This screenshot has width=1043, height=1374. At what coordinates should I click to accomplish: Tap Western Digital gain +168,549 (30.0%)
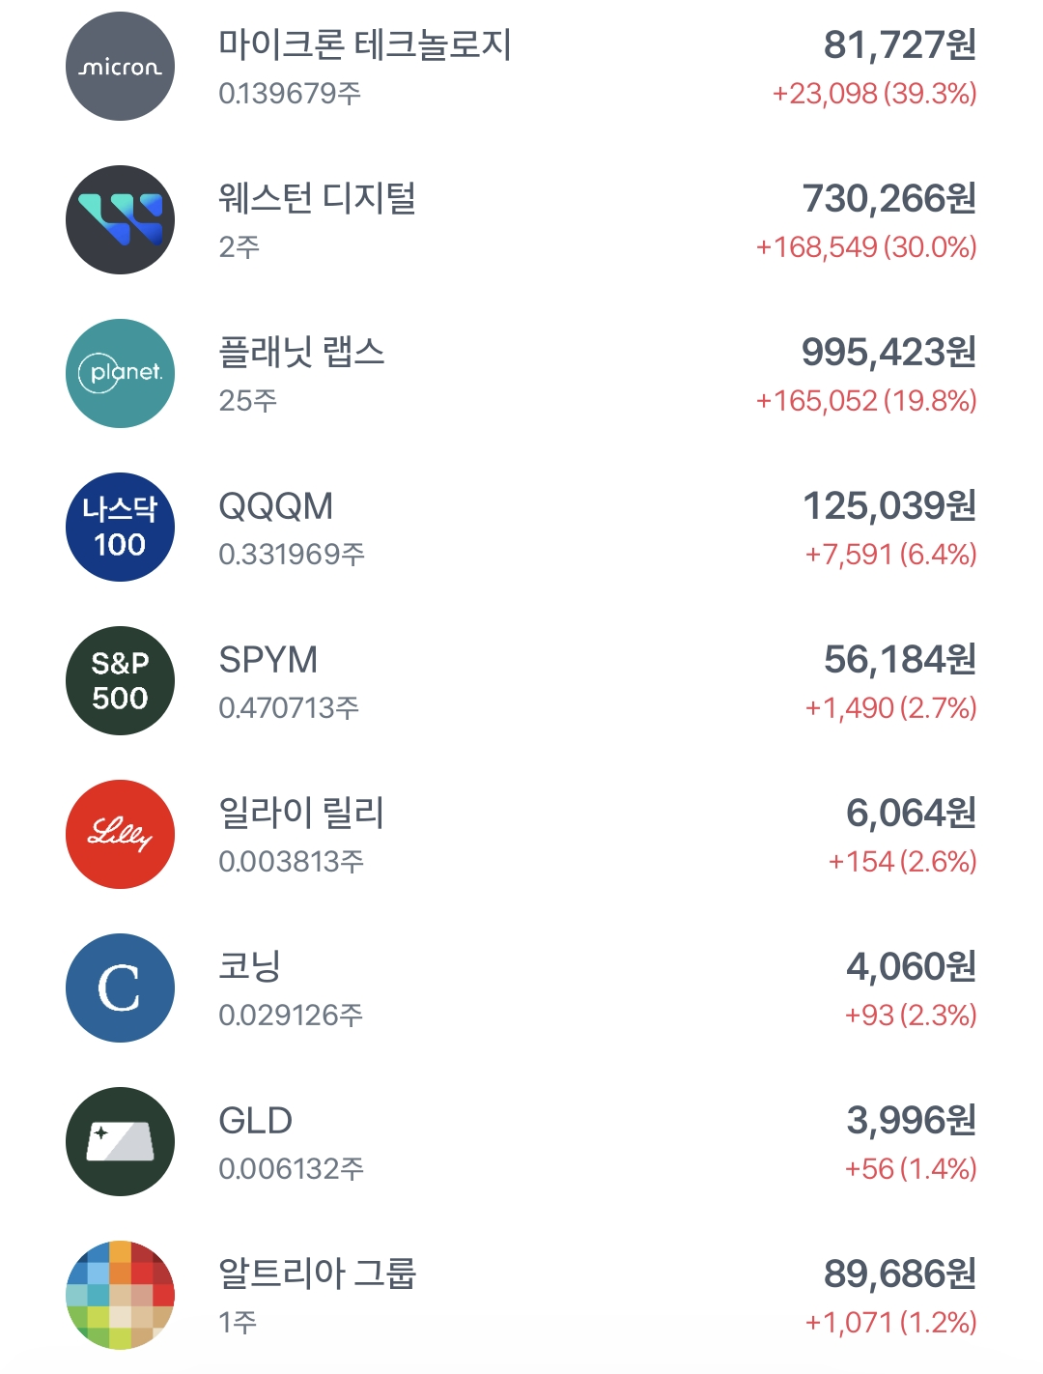point(866,247)
